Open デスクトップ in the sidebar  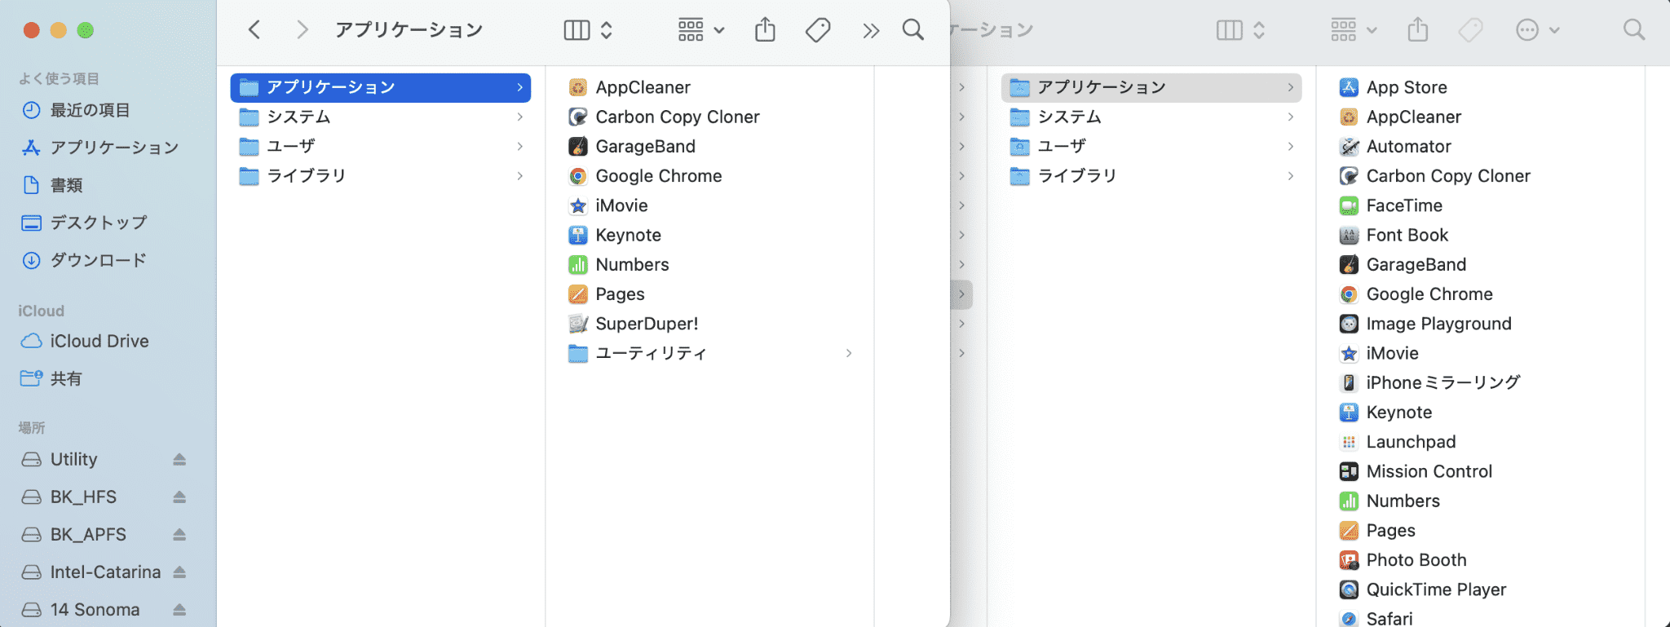pos(84,223)
